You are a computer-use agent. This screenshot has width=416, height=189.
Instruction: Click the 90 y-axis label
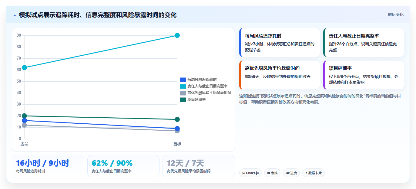19,35
